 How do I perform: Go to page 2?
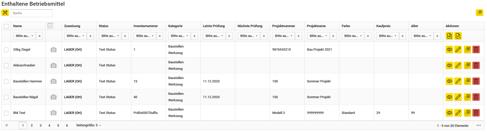32,125
